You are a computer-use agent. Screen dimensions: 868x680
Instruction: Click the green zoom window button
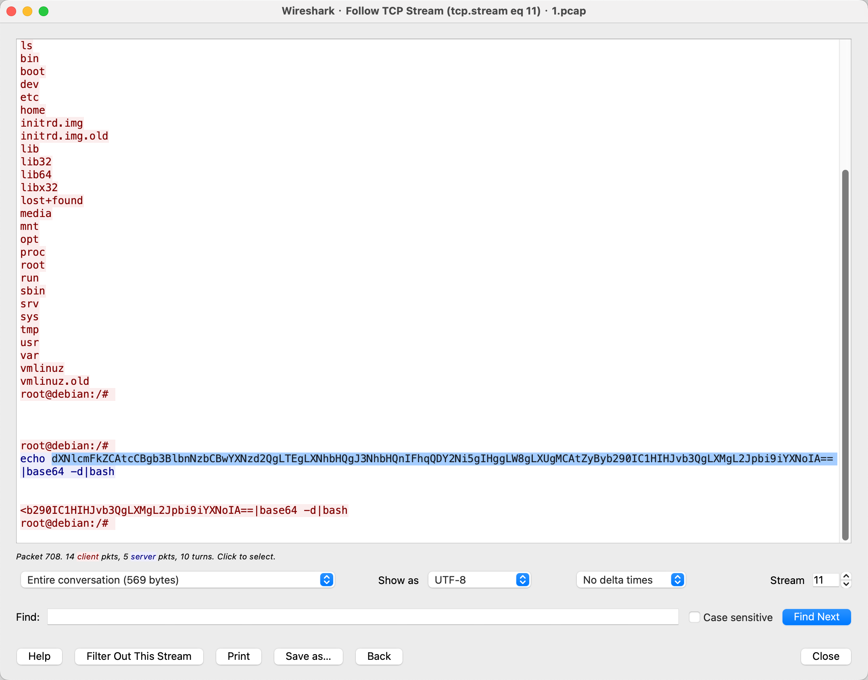click(x=44, y=11)
